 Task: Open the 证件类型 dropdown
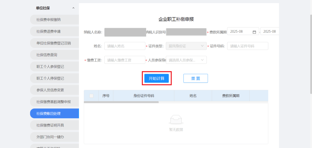(x=186, y=46)
